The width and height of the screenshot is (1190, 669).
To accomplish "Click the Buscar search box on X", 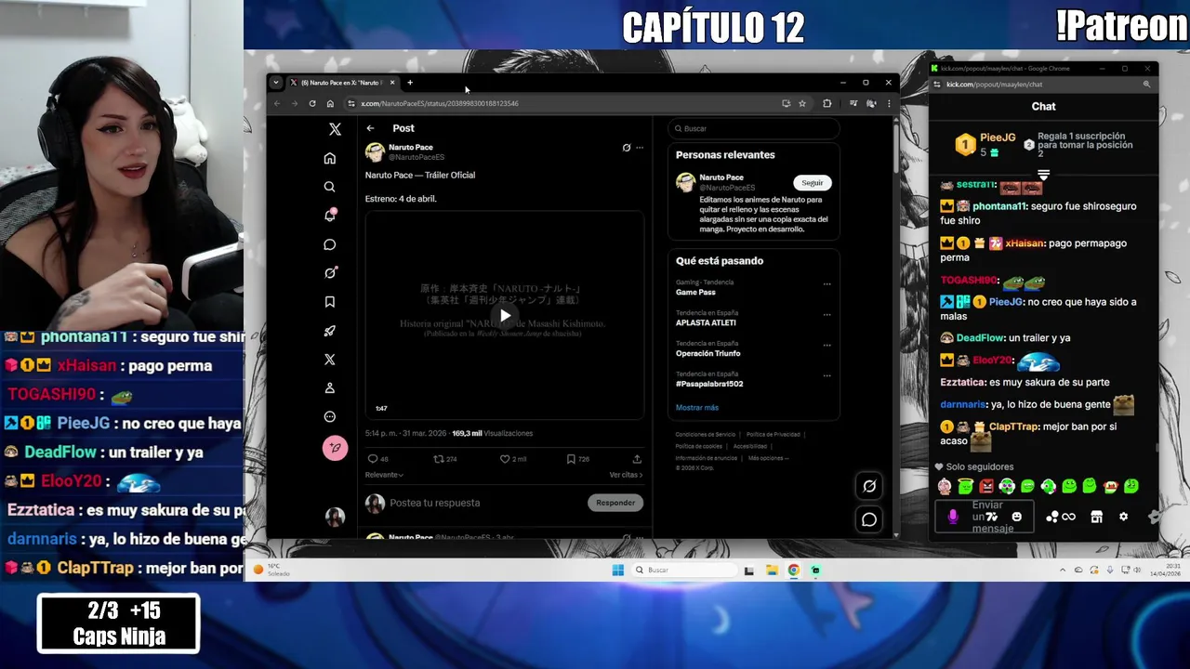I will click(x=754, y=128).
